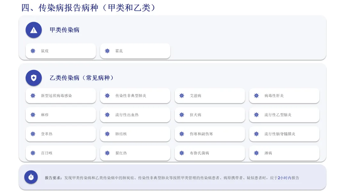Click the 布鲁氏菌病 disease card
Screen dimensions: 345x194
(x=210, y=153)
